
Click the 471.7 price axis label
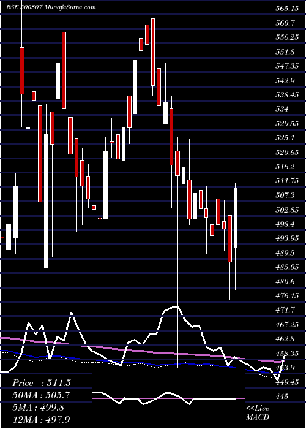tap(285, 310)
